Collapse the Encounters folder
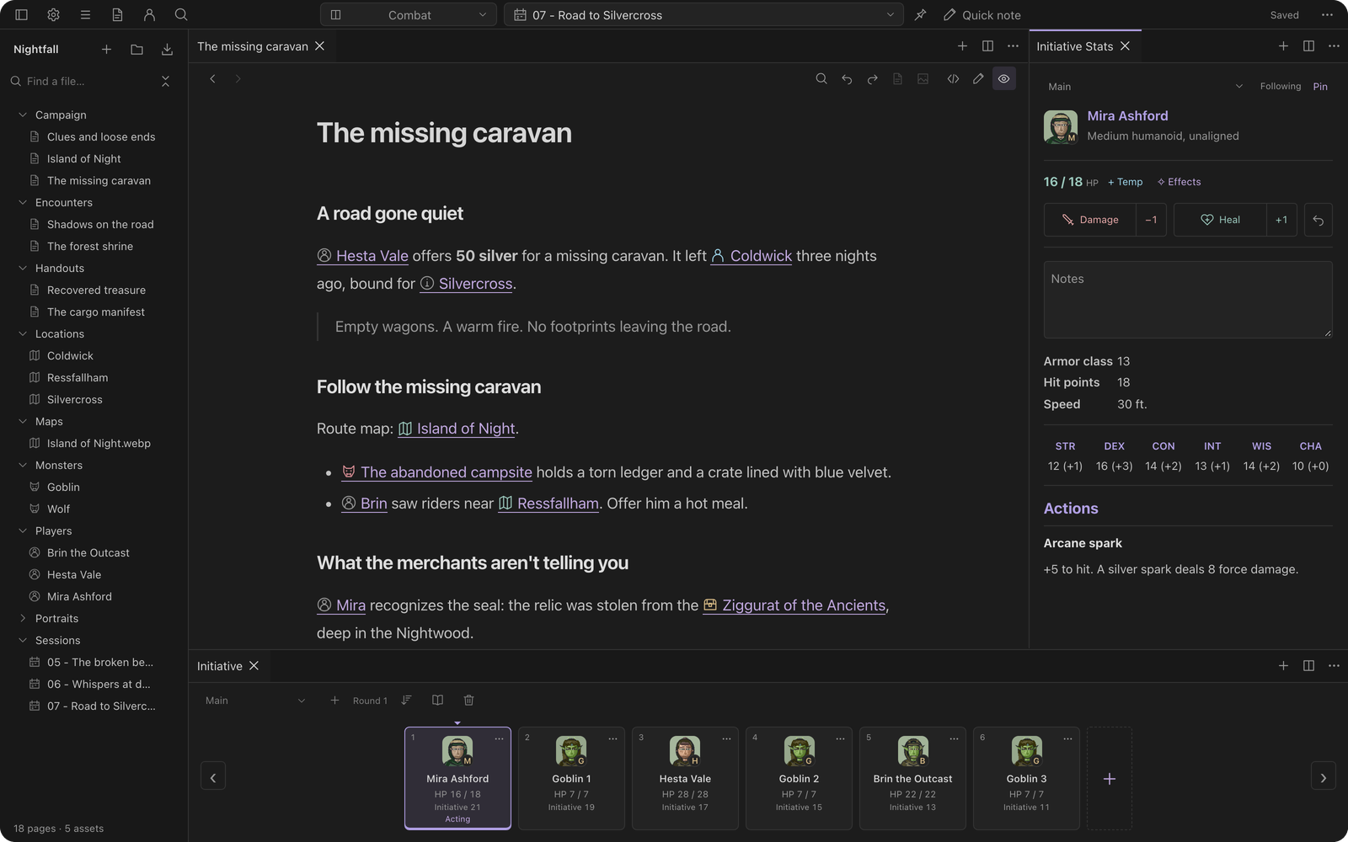The image size is (1348, 842). click(23, 202)
